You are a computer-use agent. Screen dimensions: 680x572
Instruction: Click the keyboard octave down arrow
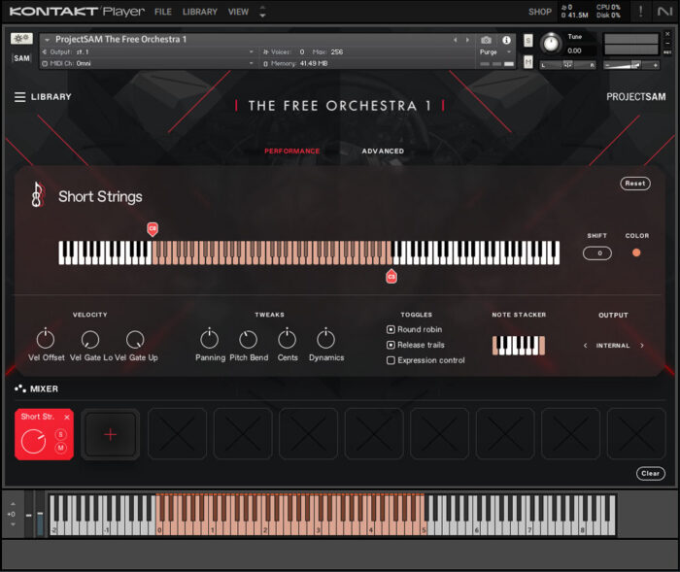13,524
